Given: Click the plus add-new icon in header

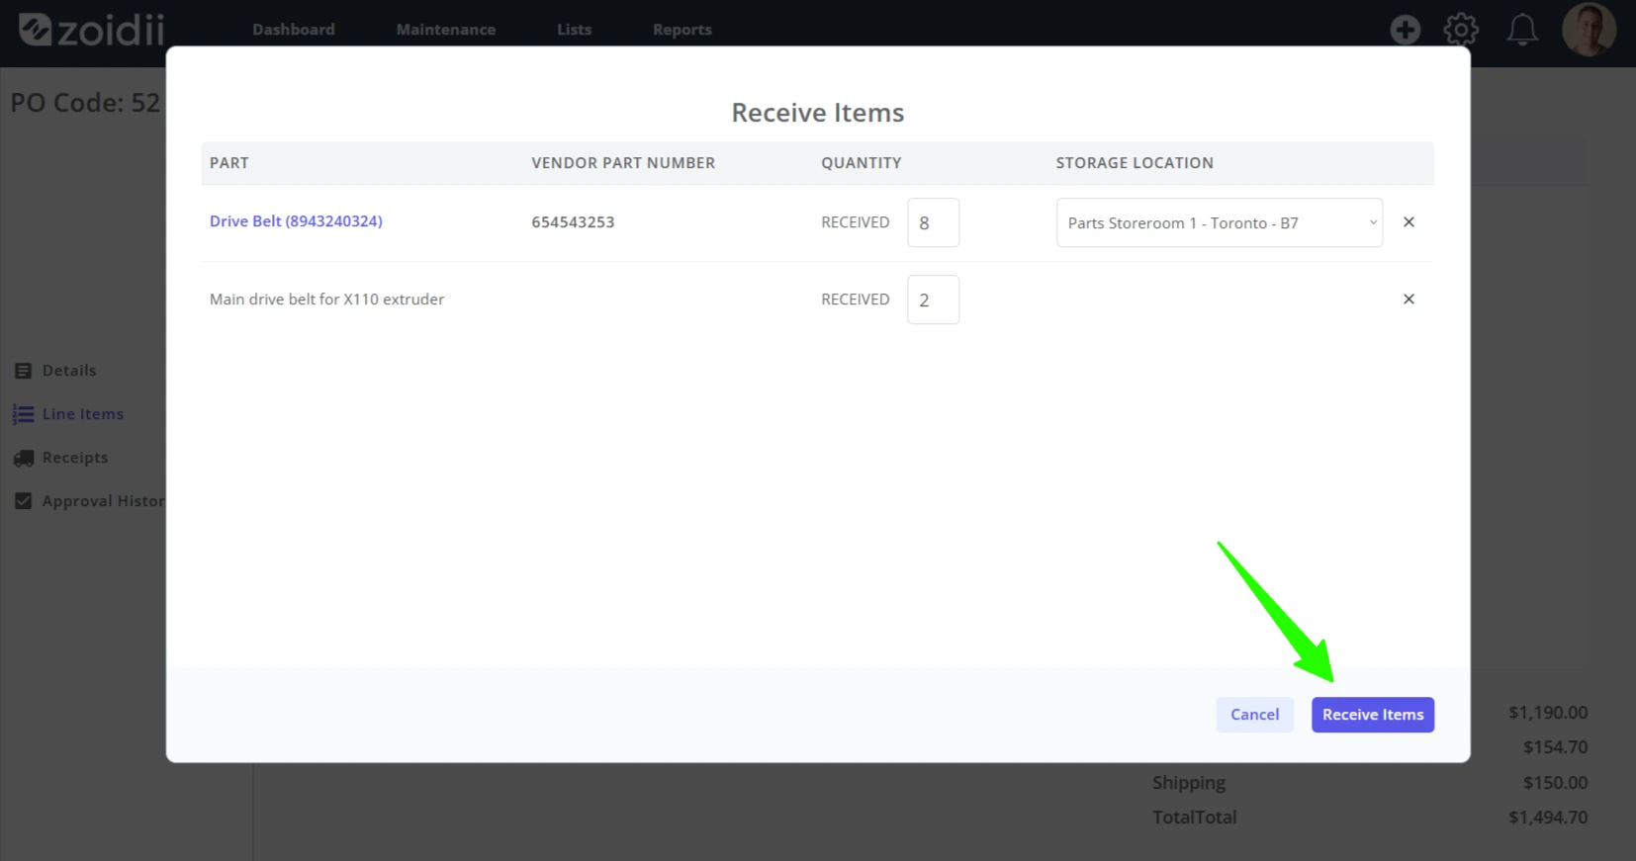Looking at the screenshot, I should (x=1405, y=30).
